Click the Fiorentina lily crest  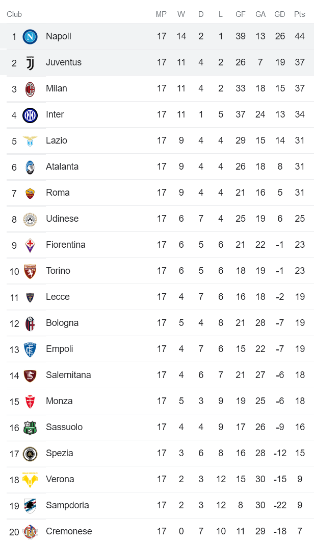(x=30, y=245)
